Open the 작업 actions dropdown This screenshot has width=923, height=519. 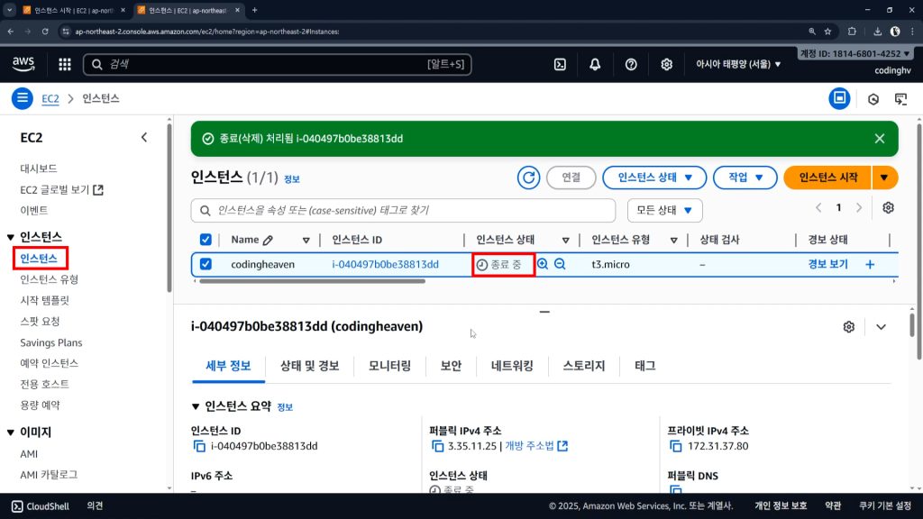coord(745,178)
